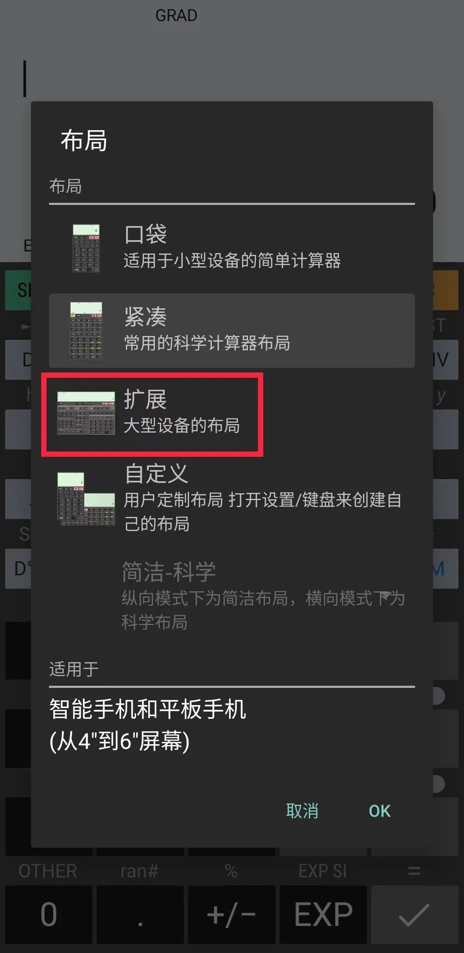Tap the 大型设备的布局 description text
This screenshot has width=464, height=953.
point(182,425)
